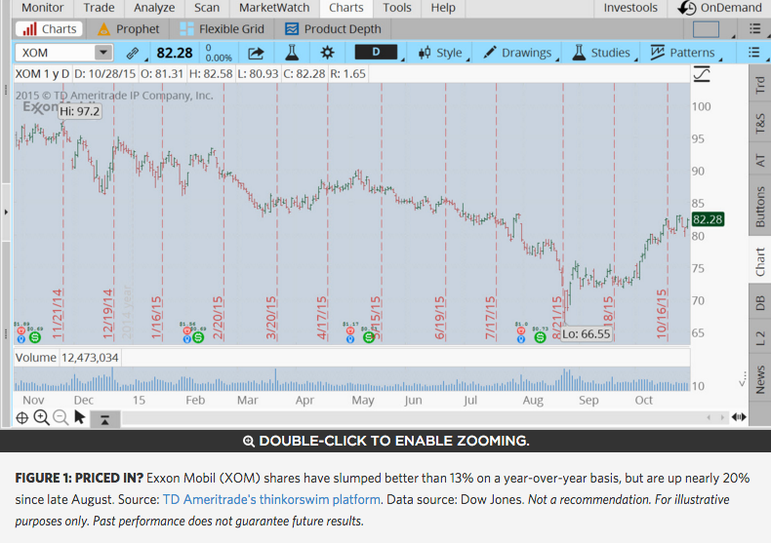Open the DB side tab
Viewport: 771px width, 543px height.
760,302
